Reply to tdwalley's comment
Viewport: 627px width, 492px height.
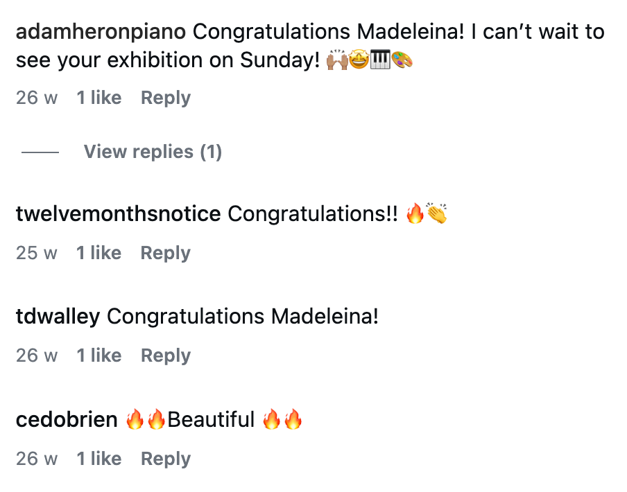[x=165, y=355]
